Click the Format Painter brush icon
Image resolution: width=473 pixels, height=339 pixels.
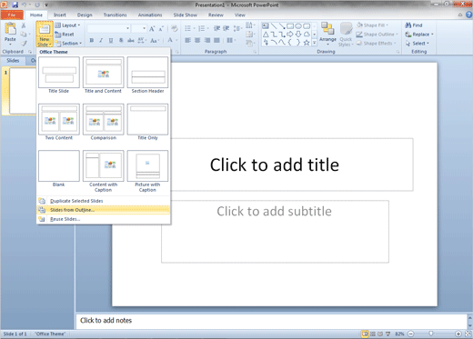(x=24, y=44)
